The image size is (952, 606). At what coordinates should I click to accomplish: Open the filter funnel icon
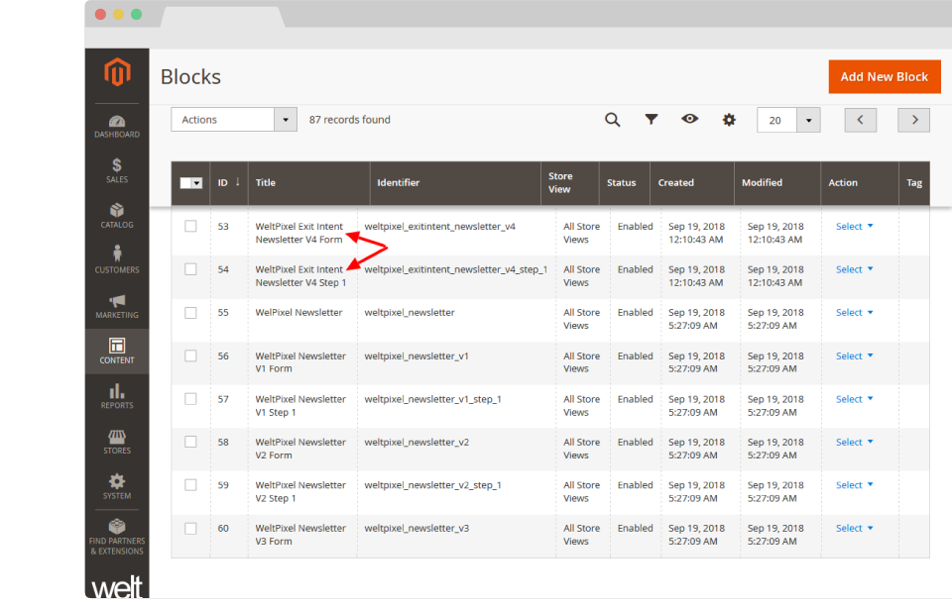pyautogui.click(x=652, y=120)
